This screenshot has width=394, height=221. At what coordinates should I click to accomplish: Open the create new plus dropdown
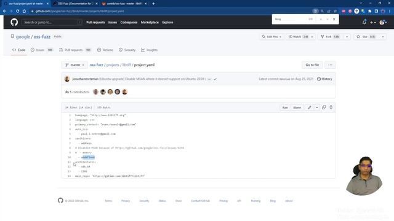pyautogui.click(x=373, y=22)
